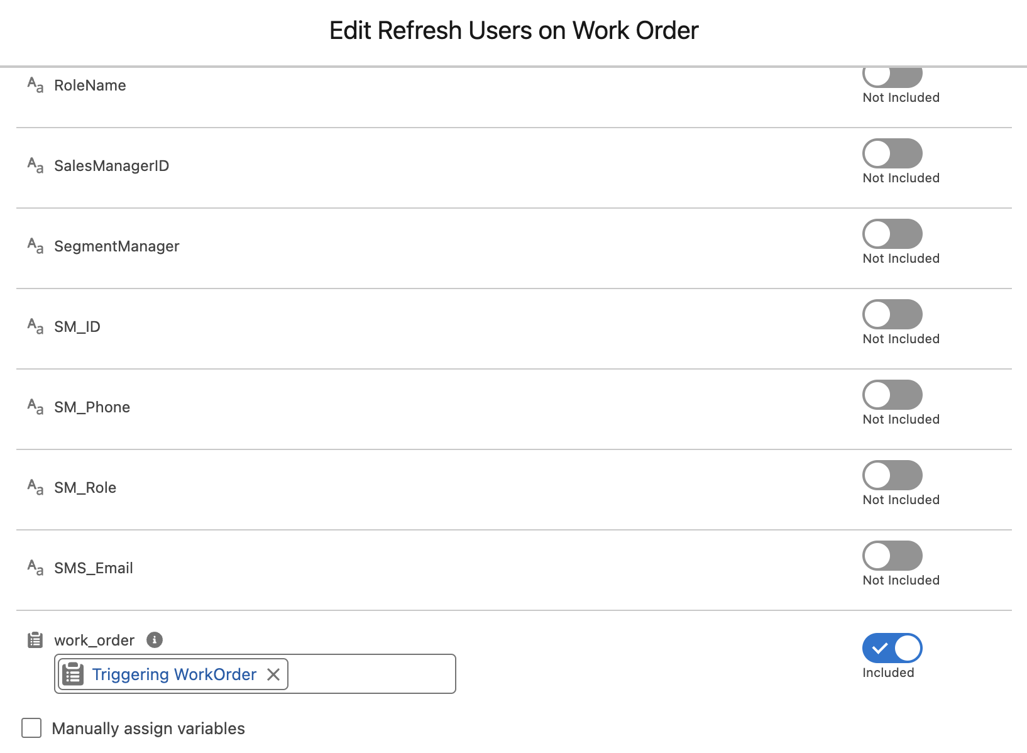
Task: Enable the SegmentManager variable toggle
Action: coord(891,234)
